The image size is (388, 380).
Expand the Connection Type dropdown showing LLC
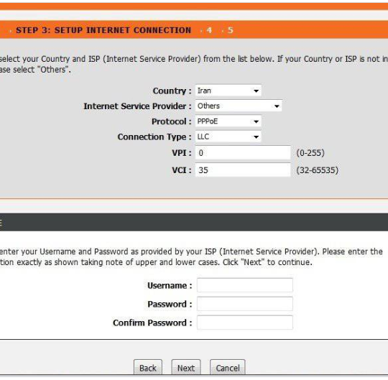(x=228, y=136)
